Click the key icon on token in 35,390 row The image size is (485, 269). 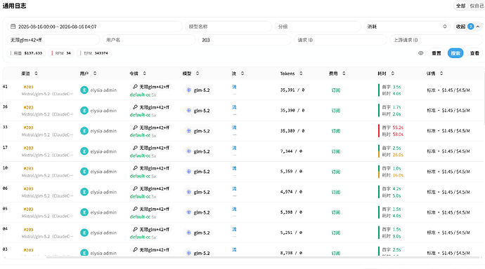coord(135,107)
